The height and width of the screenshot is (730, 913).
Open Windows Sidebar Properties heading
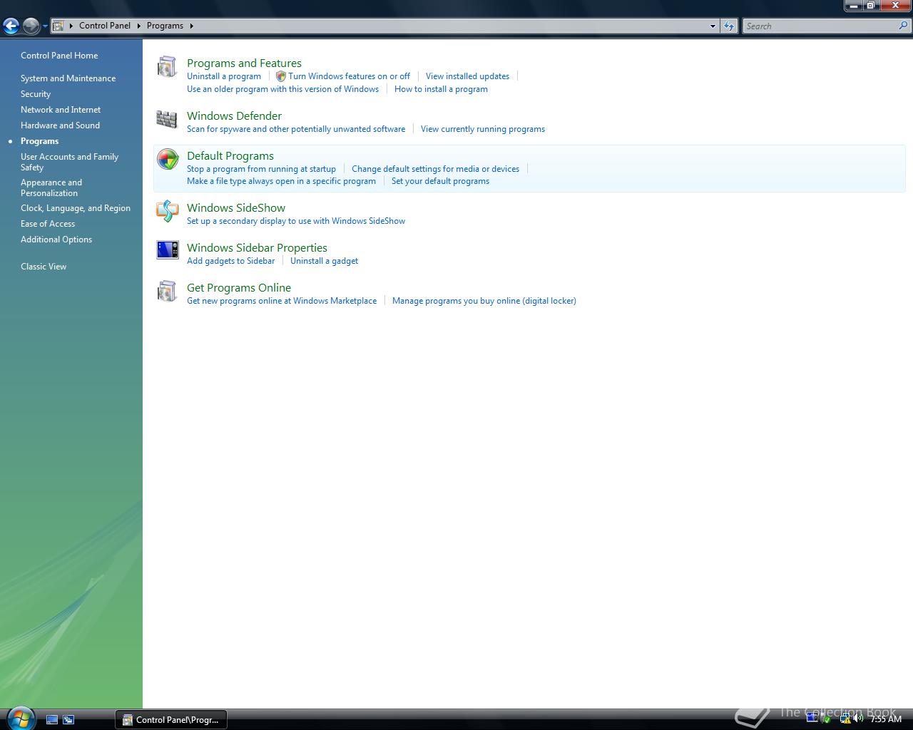click(257, 248)
